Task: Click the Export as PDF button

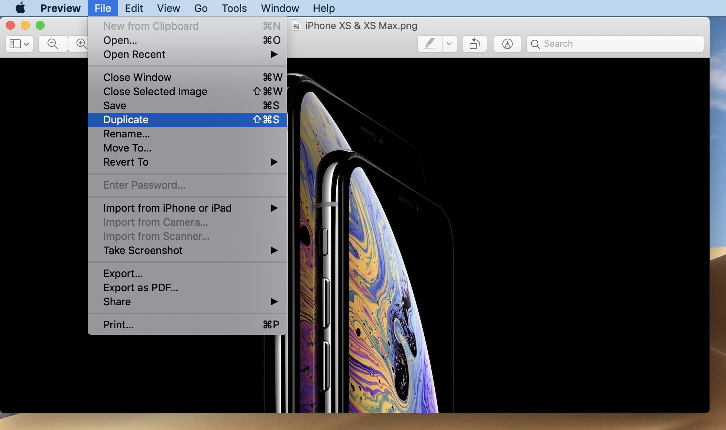Action: pyautogui.click(x=140, y=288)
